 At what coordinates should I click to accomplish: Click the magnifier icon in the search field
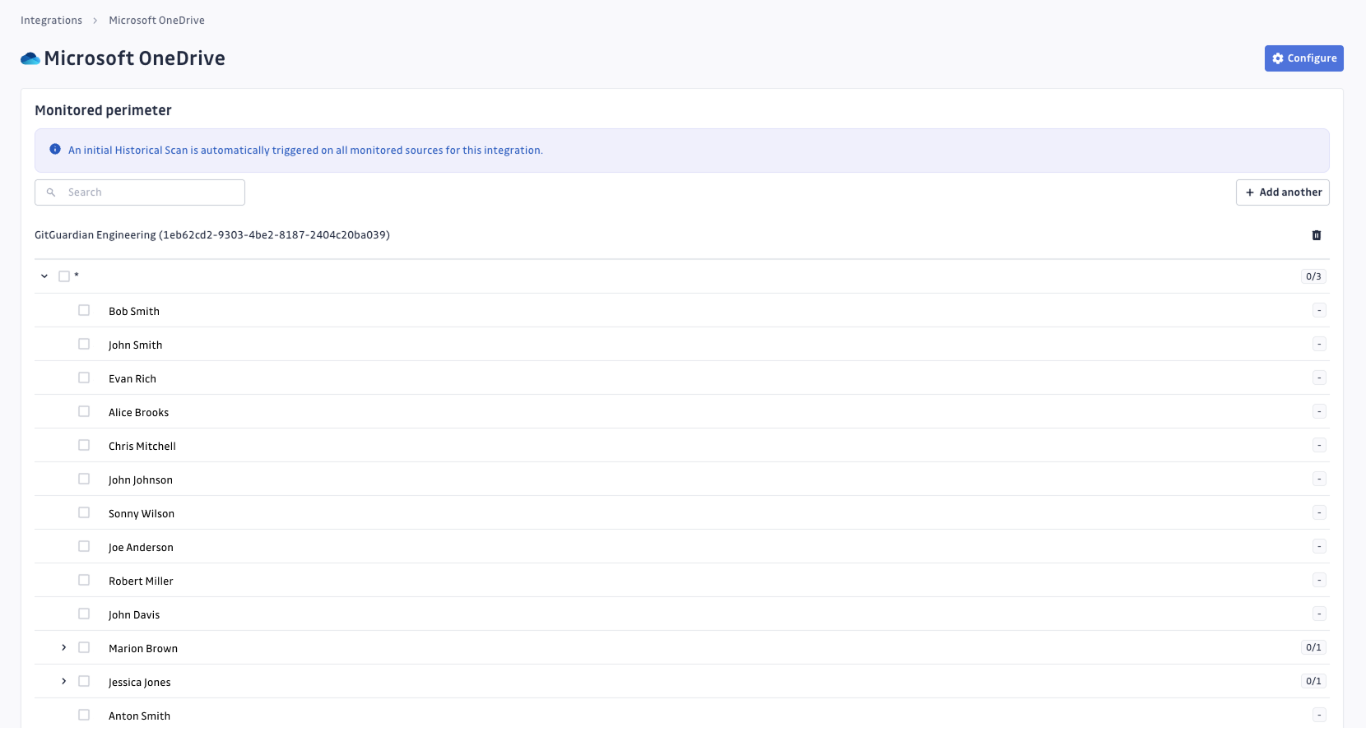click(x=51, y=192)
